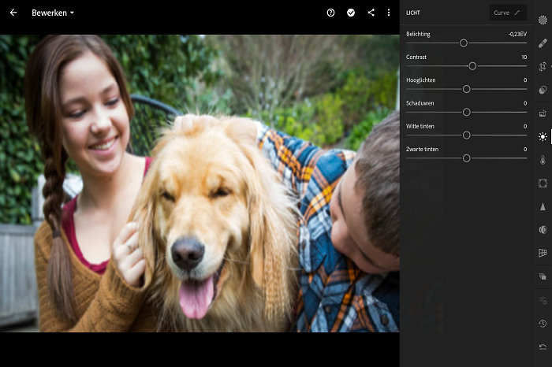Open the Profiles panel icon
Screen dimensions: 552x367
[543, 90]
